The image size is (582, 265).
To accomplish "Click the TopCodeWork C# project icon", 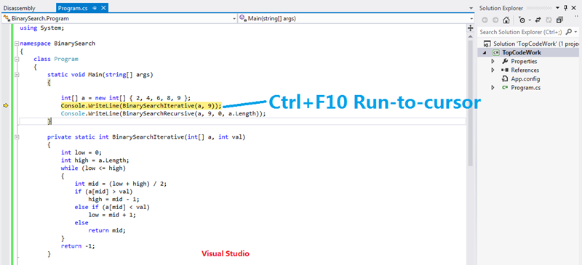I will [x=496, y=52].
